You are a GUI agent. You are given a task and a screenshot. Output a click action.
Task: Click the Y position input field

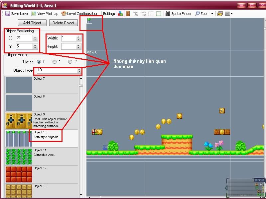click(x=24, y=46)
